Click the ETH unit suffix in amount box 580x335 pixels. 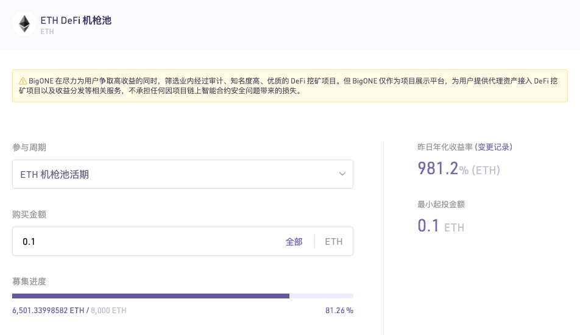click(x=334, y=242)
